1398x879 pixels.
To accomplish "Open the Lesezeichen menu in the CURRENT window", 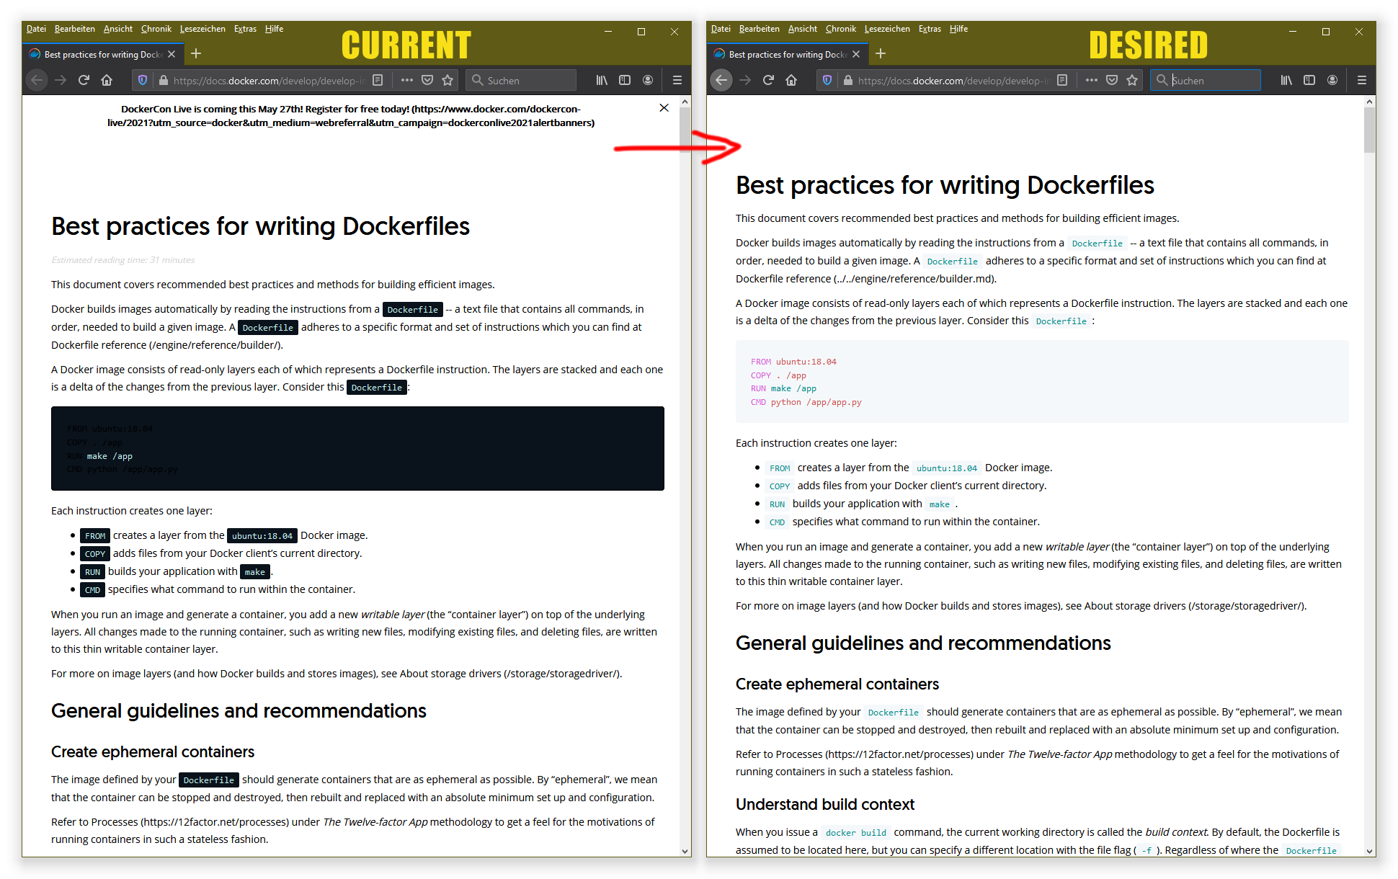I will point(202,29).
